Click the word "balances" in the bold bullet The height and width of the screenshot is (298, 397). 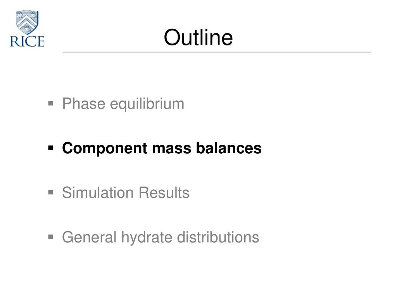(x=229, y=148)
